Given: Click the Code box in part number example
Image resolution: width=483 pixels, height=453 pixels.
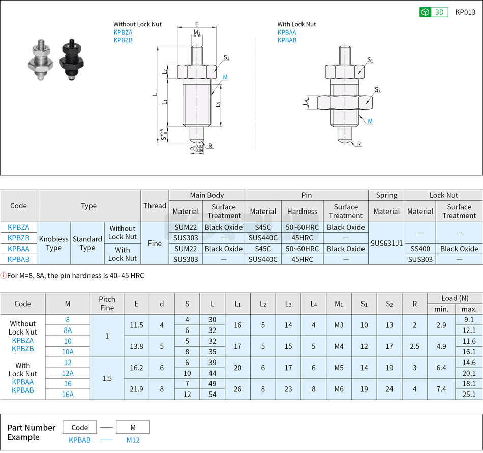Looking at the screenshot, I should pos(79,427).
